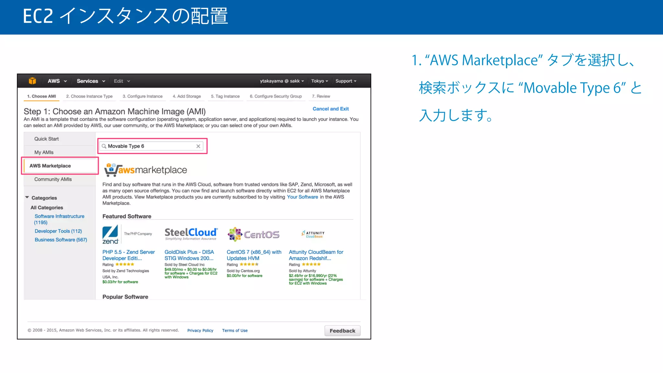The image size is (663, 373).
Task: Open CentOS 7 (x86_64) with Updates HVM
Action: 254,255
